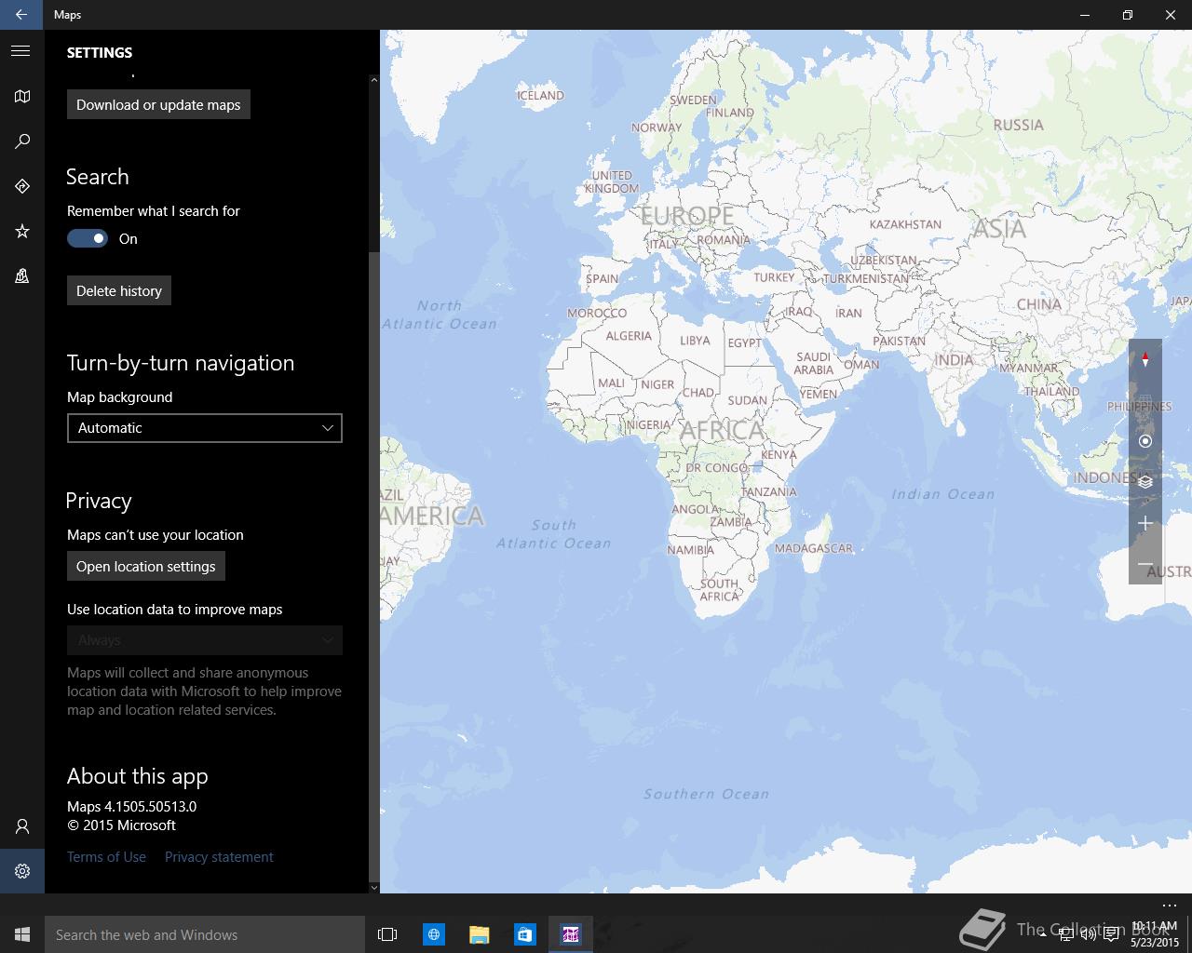Show my location with the target button

click(x=1145, y=441)
